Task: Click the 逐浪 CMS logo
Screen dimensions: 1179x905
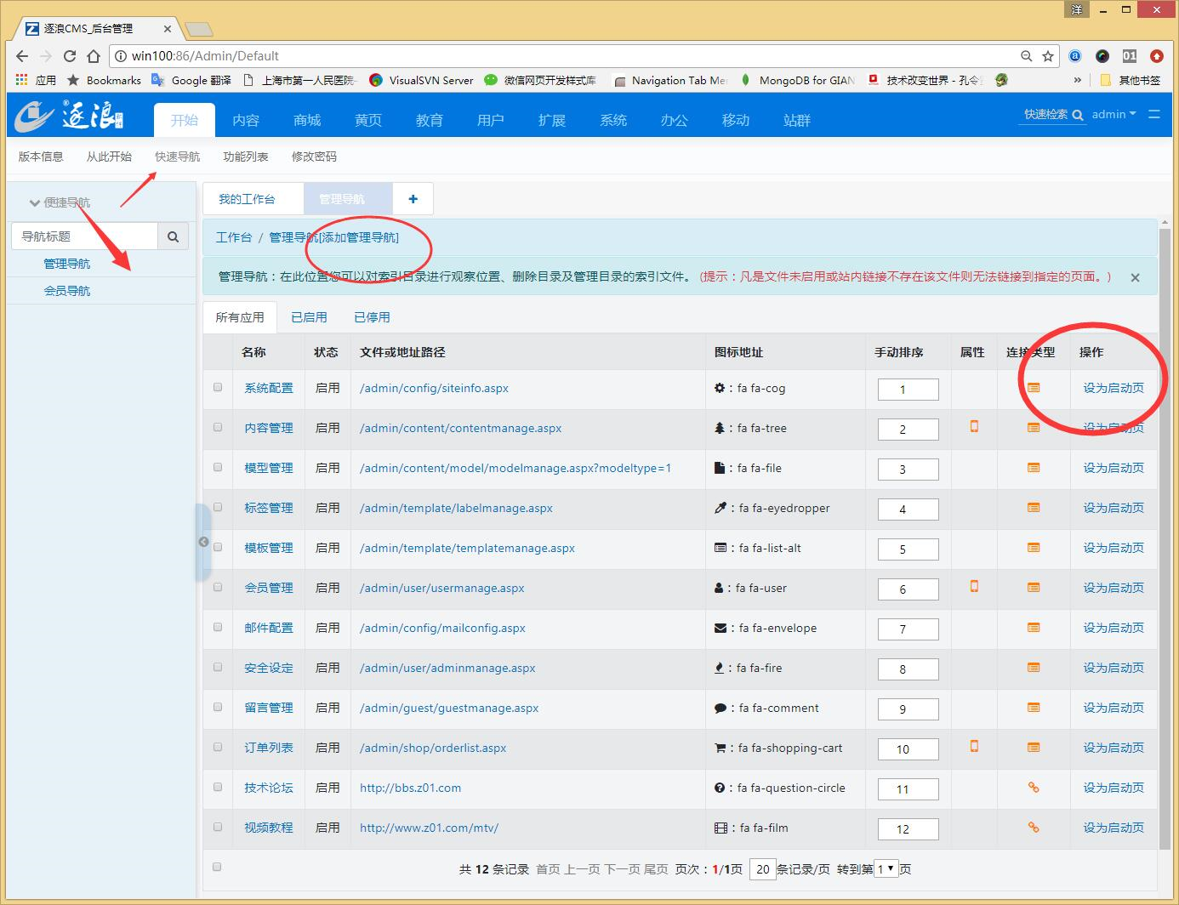Action: click(70, 115)
